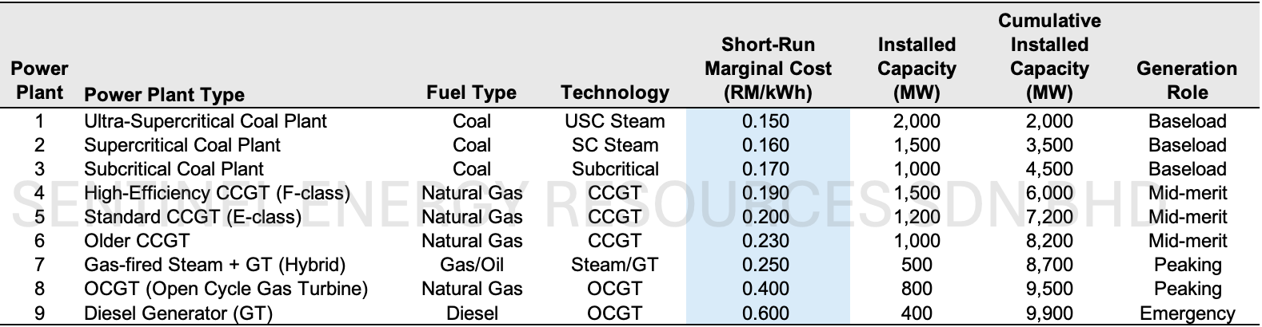Click the Cumulative Installed Capacity header

pyautogui.click(x=1049, y=57)
